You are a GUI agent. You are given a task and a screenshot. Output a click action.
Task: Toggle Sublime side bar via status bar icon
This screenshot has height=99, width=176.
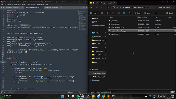pos(2,92)
